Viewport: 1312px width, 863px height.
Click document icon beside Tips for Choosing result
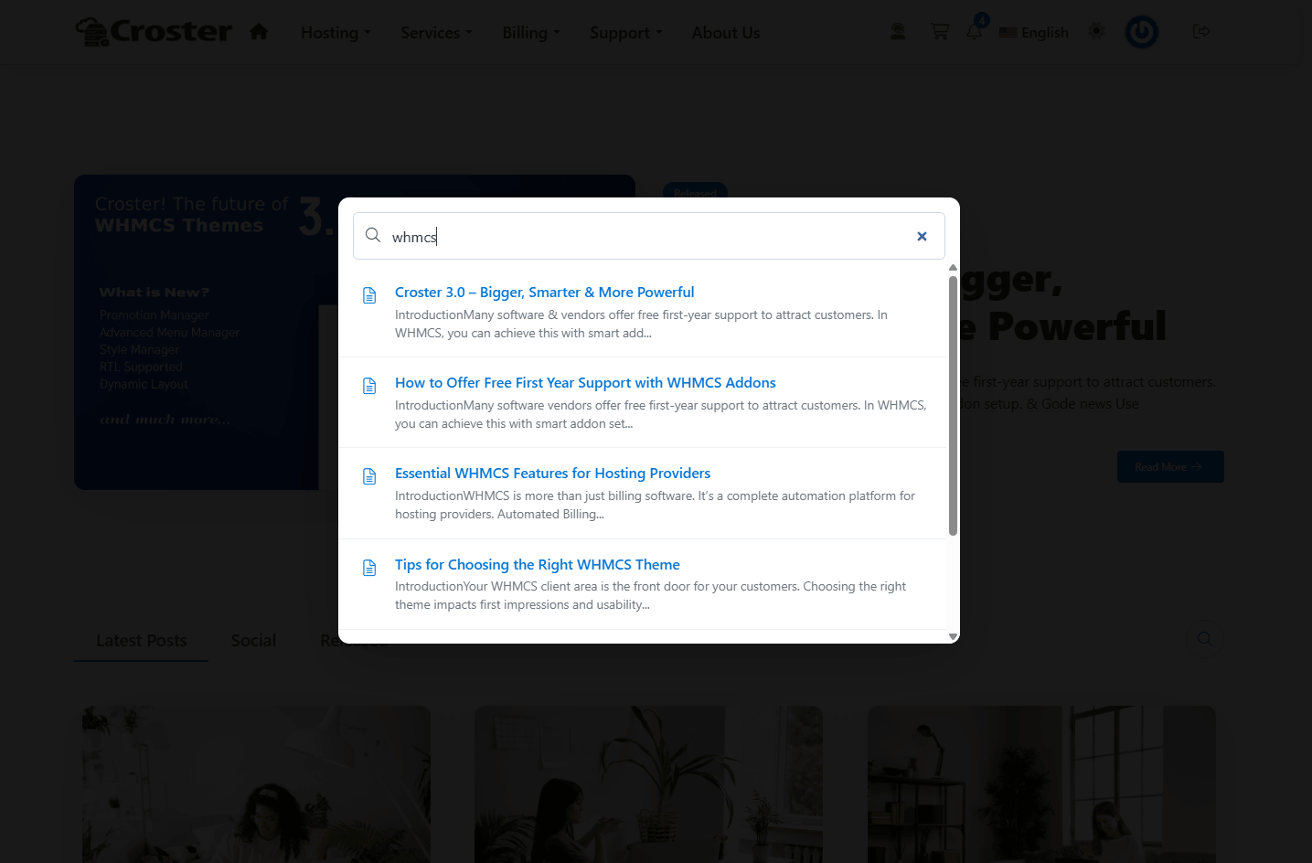(369, 568)
